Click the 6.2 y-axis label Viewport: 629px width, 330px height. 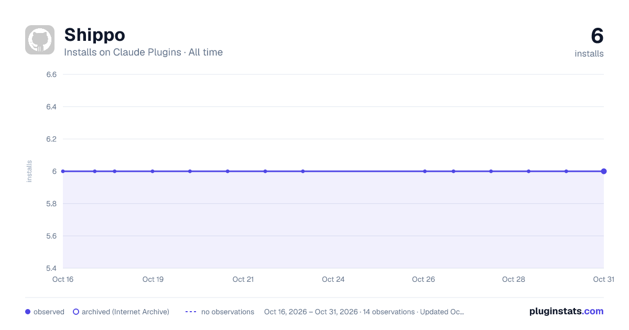pos(51,139)
